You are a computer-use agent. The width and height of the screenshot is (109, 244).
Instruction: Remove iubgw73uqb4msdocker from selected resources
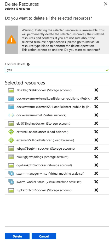coord(96,148)
